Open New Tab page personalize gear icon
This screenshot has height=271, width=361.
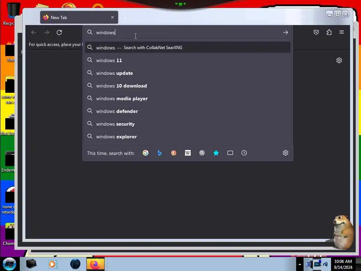click(x=339, y=60)
